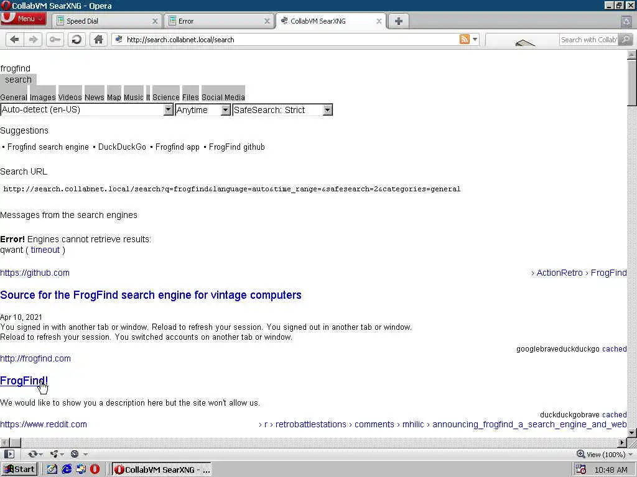Click the Back navigation arrow
Viewport: 637px width, 477px height.
(x=15, y=40)
